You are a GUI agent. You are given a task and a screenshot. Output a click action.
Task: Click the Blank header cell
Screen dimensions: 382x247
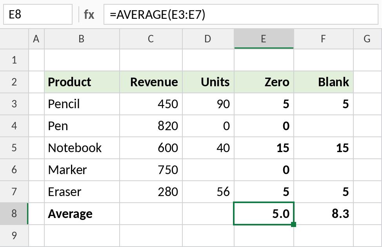point(323,82)
